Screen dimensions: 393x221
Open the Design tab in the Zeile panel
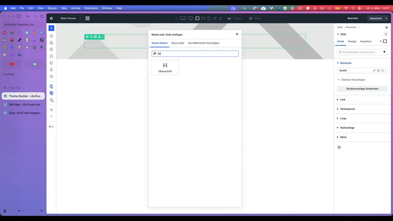coord(352,41)
